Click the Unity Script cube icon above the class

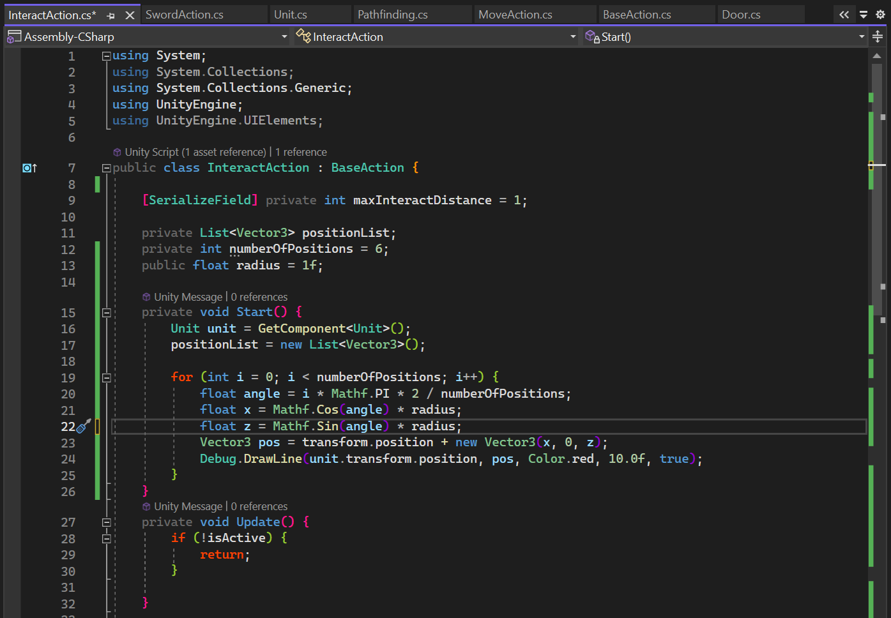(x=117, y=152)
